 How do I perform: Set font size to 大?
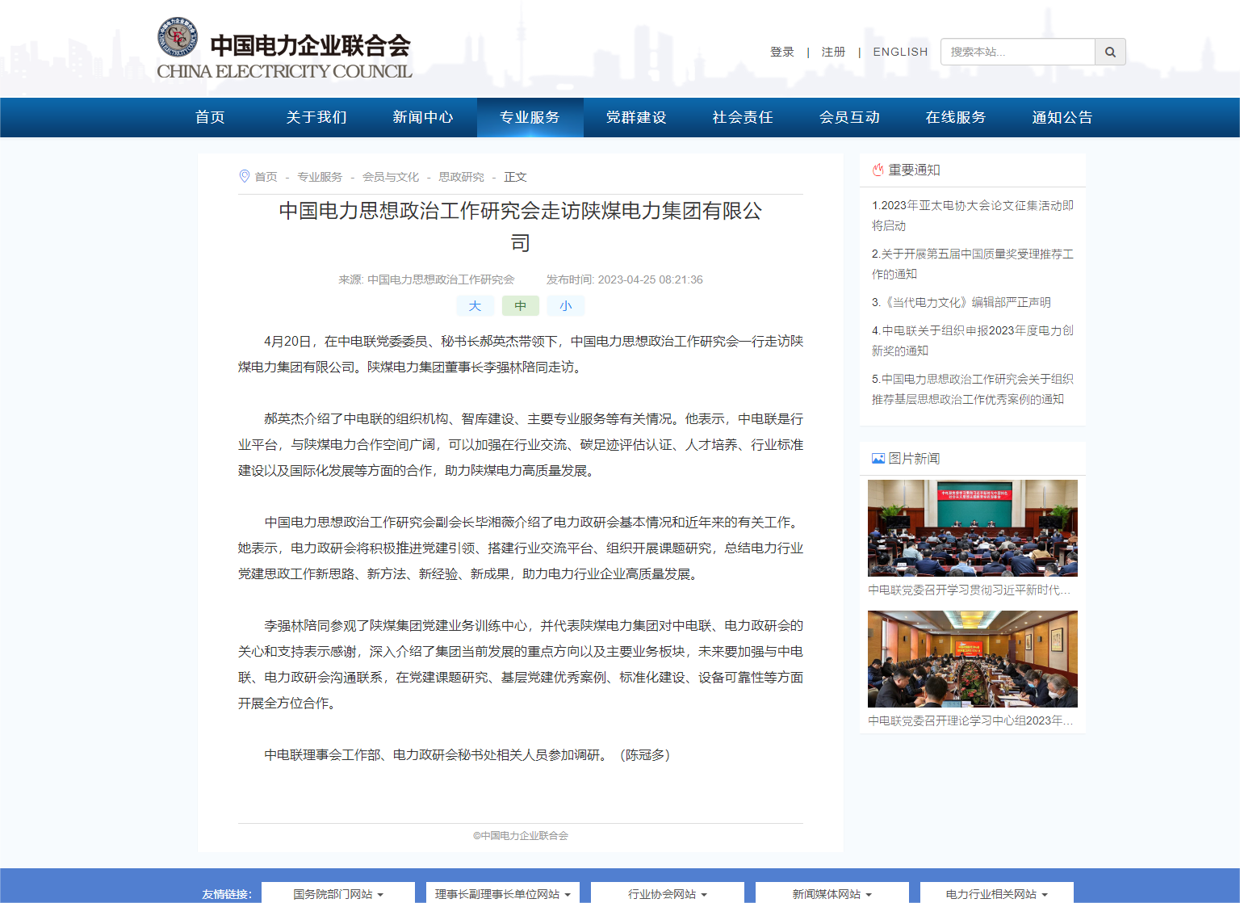475,305
